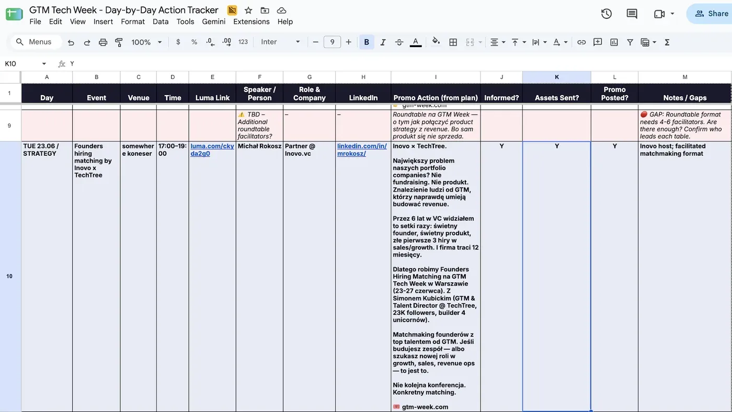Click the Redo arrow icon
The image size is (732, 412).
(87, 42)
